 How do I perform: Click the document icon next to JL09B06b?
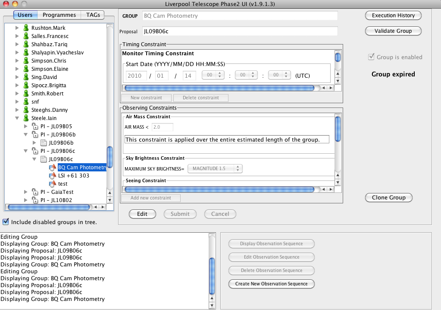tap(44, 143)
